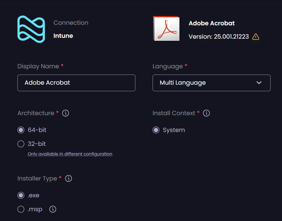This screenshot has width=282, height=221.
Task: Click the info icon next to .msp
Action: (x=53, y=209)
